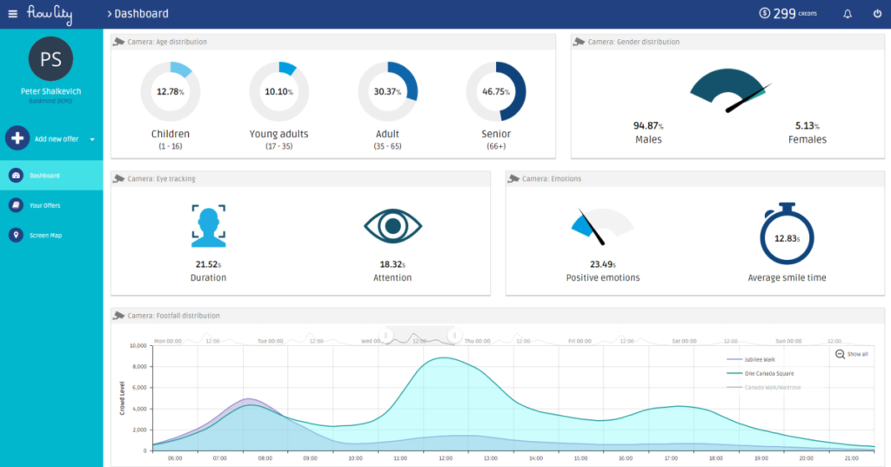Viewport: 891px width, 467px height.
Task: Click the 21.52s Duration value
Action: coord(208,264)
